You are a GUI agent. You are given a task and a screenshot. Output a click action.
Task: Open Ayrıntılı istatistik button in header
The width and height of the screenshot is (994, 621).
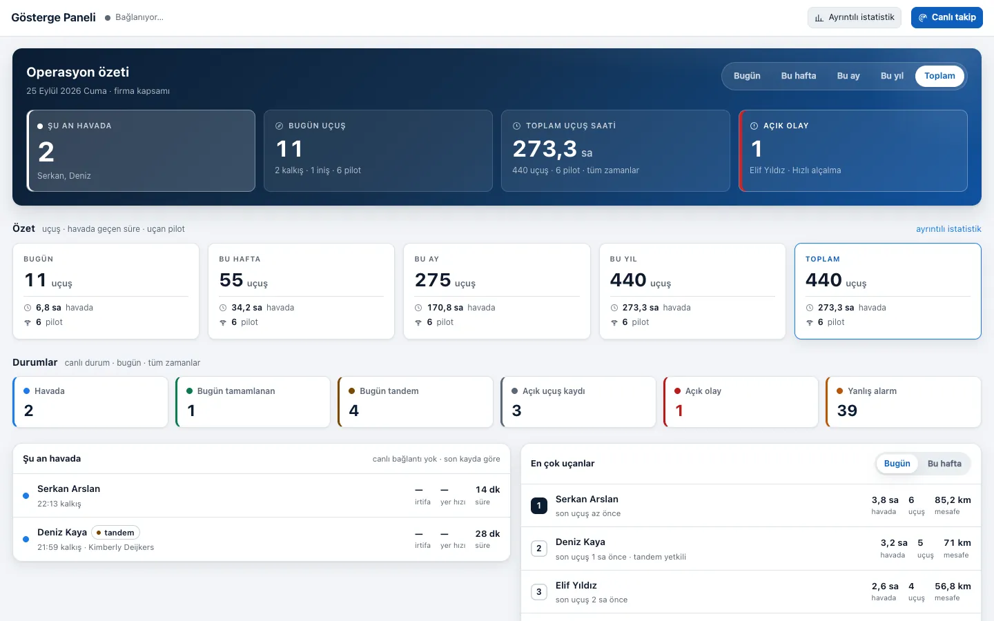[855, 17]
